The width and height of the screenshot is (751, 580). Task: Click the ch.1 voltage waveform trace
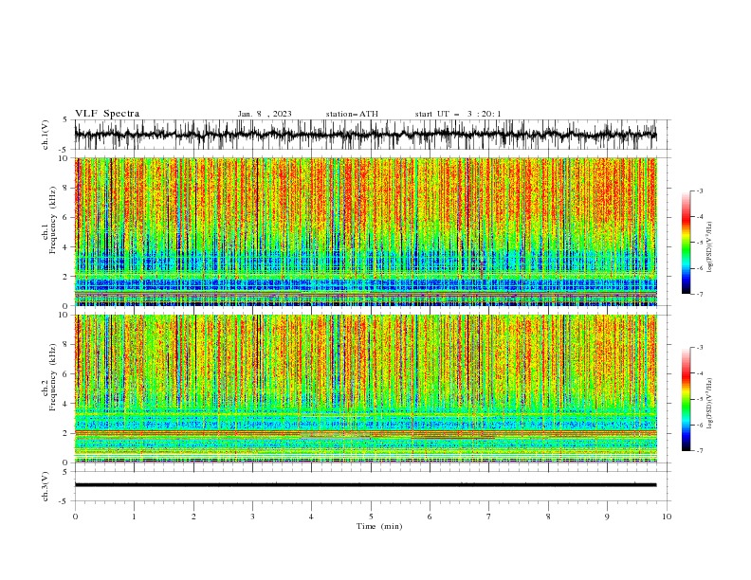click(x=365, y=135)
